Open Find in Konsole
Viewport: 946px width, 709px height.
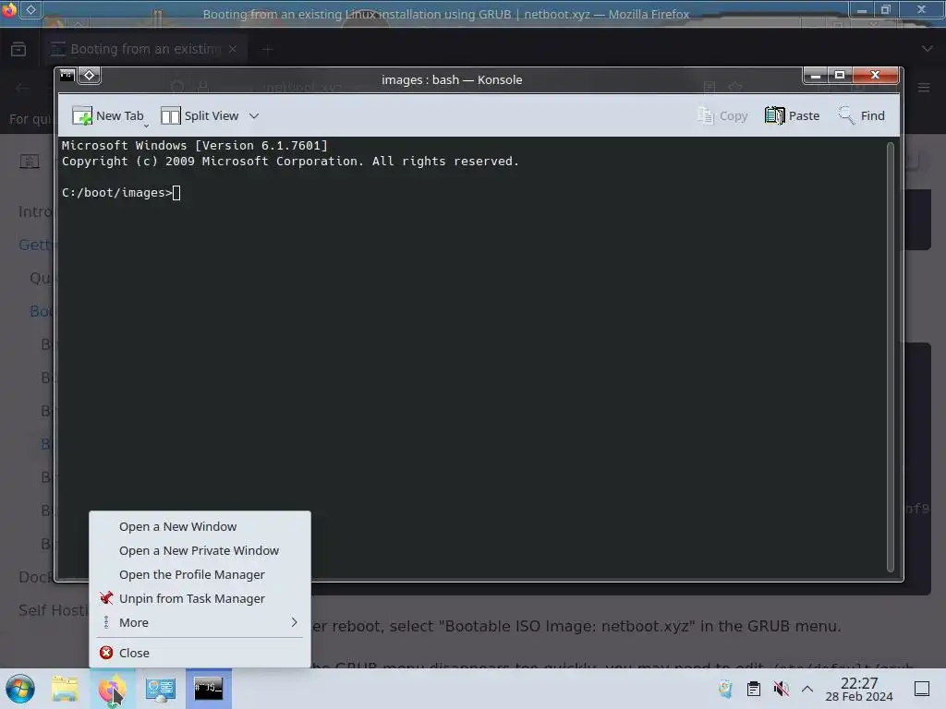[x=862, y=115]
